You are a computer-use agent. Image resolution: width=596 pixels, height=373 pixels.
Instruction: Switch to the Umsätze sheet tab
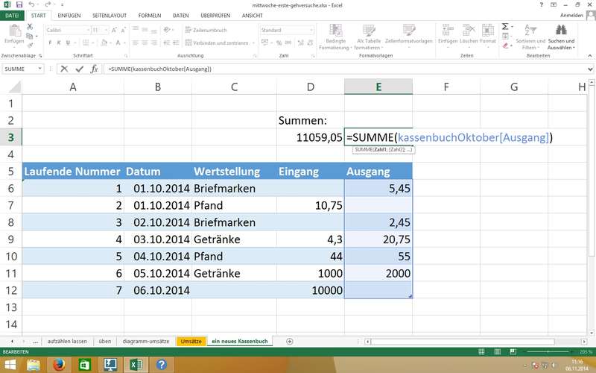tap(190, 341)
